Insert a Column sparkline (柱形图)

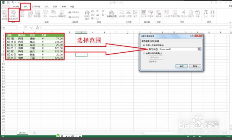pyautogui.click(x=128, y=14)
